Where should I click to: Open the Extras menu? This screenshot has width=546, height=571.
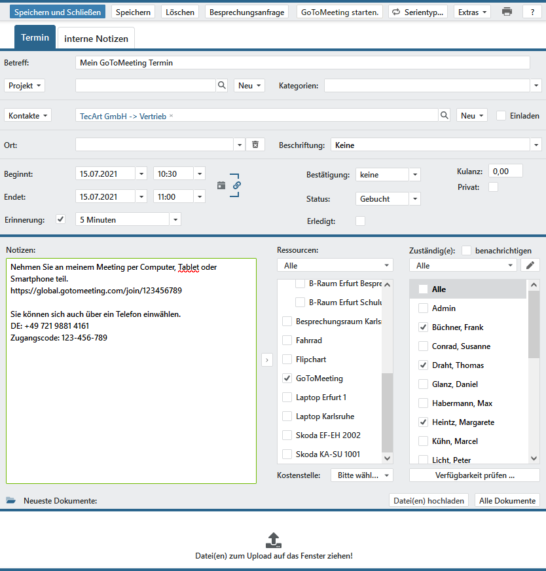tap(472, 12)
